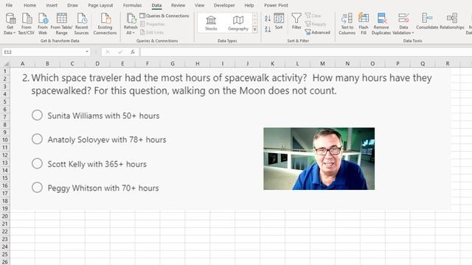Open Existing Connections
This screenshot has width=472, height=265.
[105, 24]
